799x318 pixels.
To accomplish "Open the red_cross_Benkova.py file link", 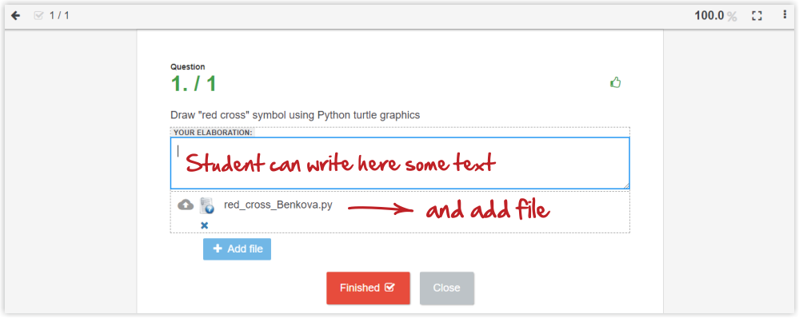I will (278, 205).
